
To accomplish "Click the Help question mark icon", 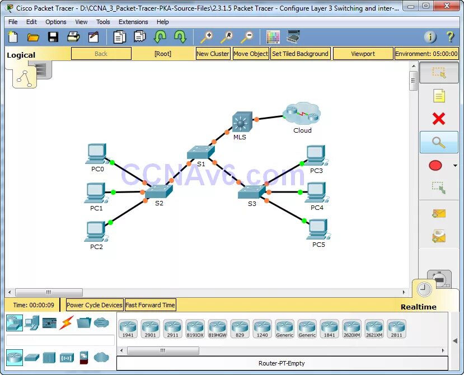I will [450, 37].
